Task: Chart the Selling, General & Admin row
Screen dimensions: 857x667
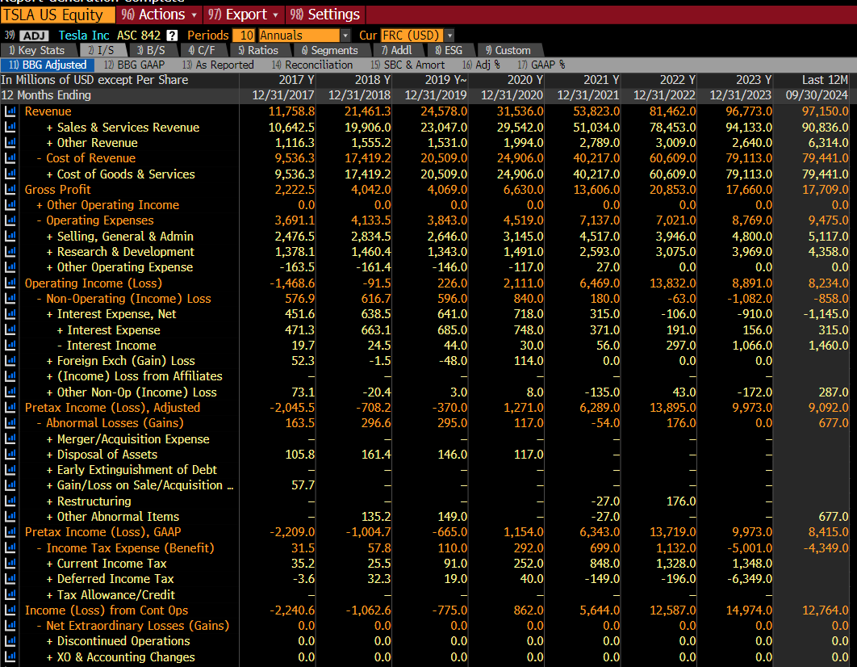Action: (10, 236)
